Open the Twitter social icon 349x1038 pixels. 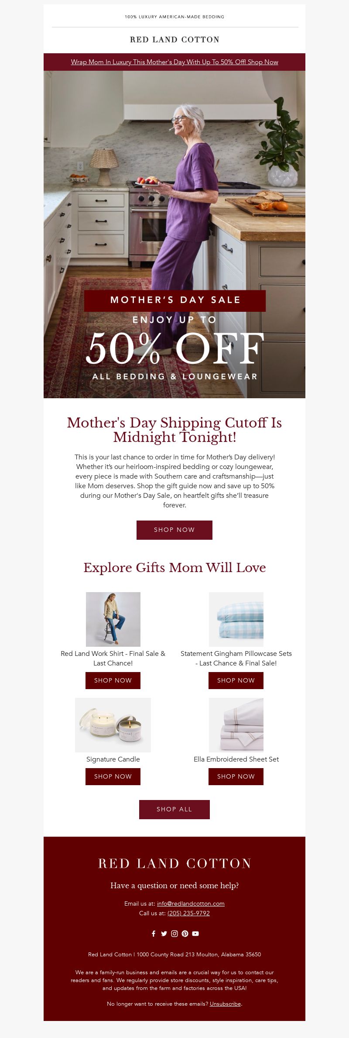[x=164, y=934]
